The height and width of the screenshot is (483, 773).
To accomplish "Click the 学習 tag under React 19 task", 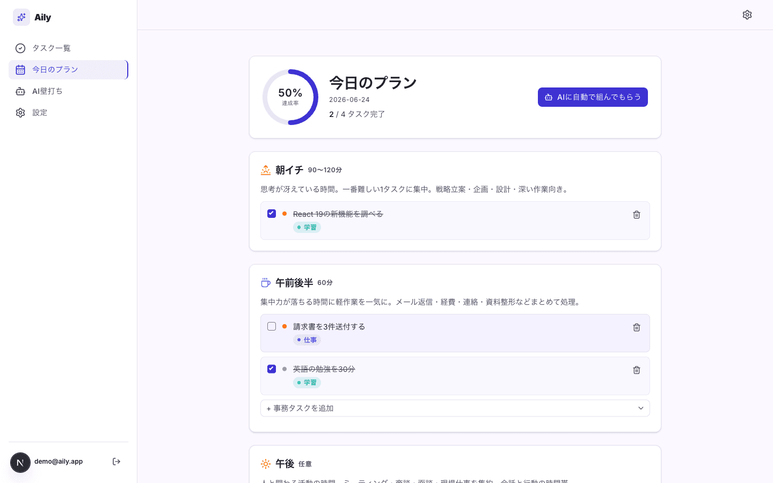I will pyautogui.click(x=307, y=228).
